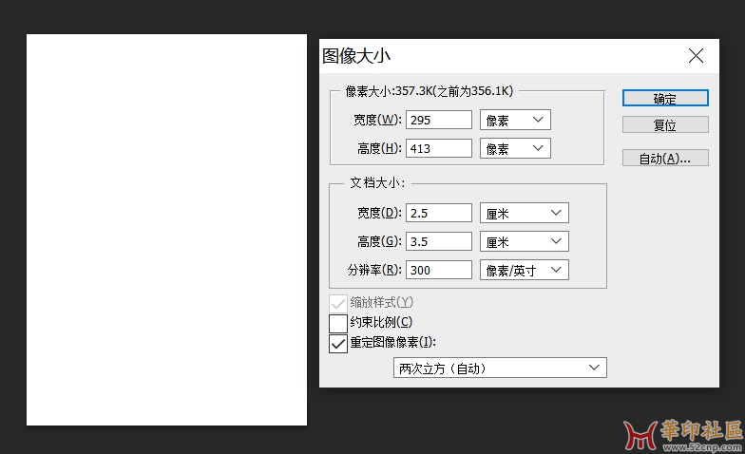Uncheck the 重定图像像素(I) checkbox
This screenshot has width=745, height=454.
[x=338, y=343]
